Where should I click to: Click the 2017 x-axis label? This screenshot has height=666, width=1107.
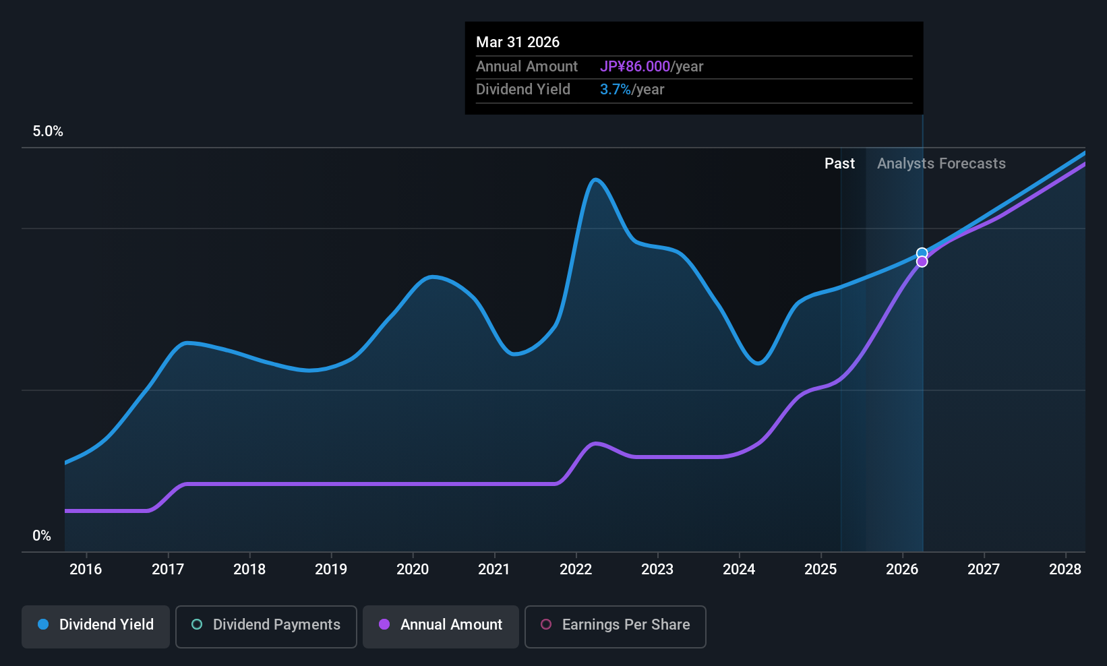click(168, 570)
